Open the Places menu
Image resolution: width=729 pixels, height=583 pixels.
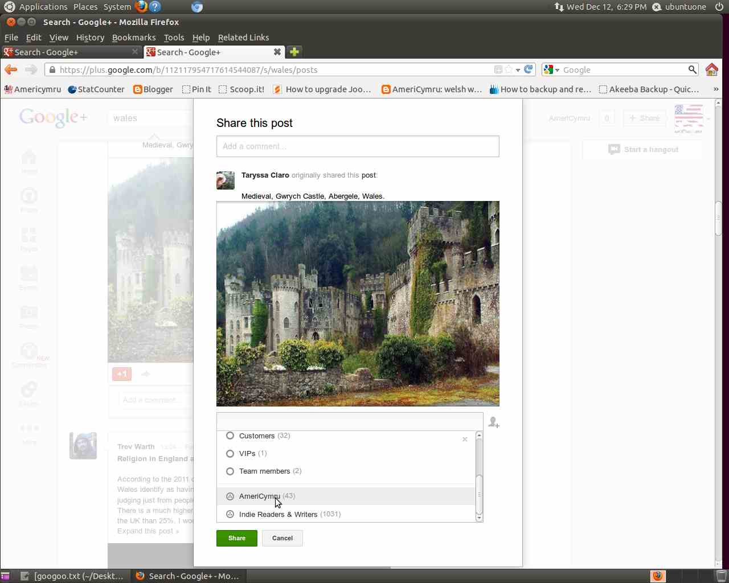[x=85, y=7]
